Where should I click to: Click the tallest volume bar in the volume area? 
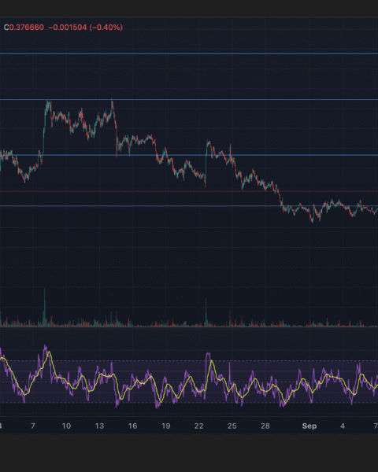[45, 308]
